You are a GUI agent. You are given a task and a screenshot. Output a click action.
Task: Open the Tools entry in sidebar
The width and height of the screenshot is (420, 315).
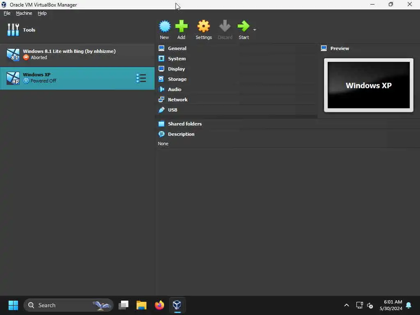point(77,30)
